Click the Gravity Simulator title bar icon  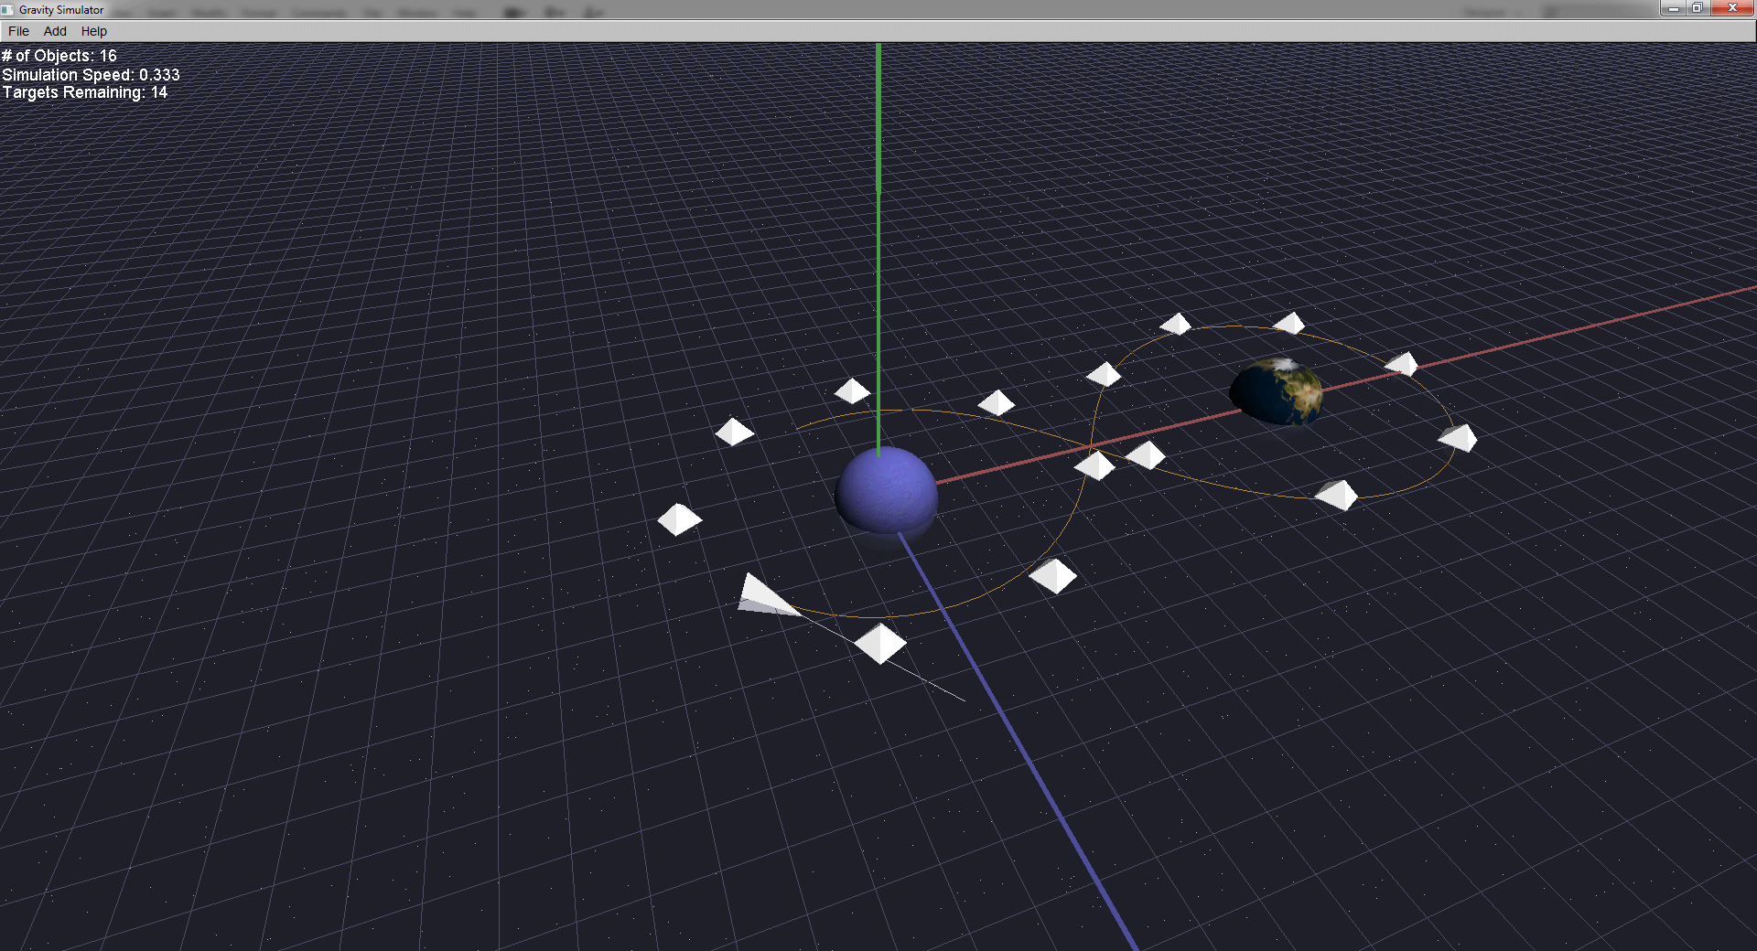coord(7,9)
